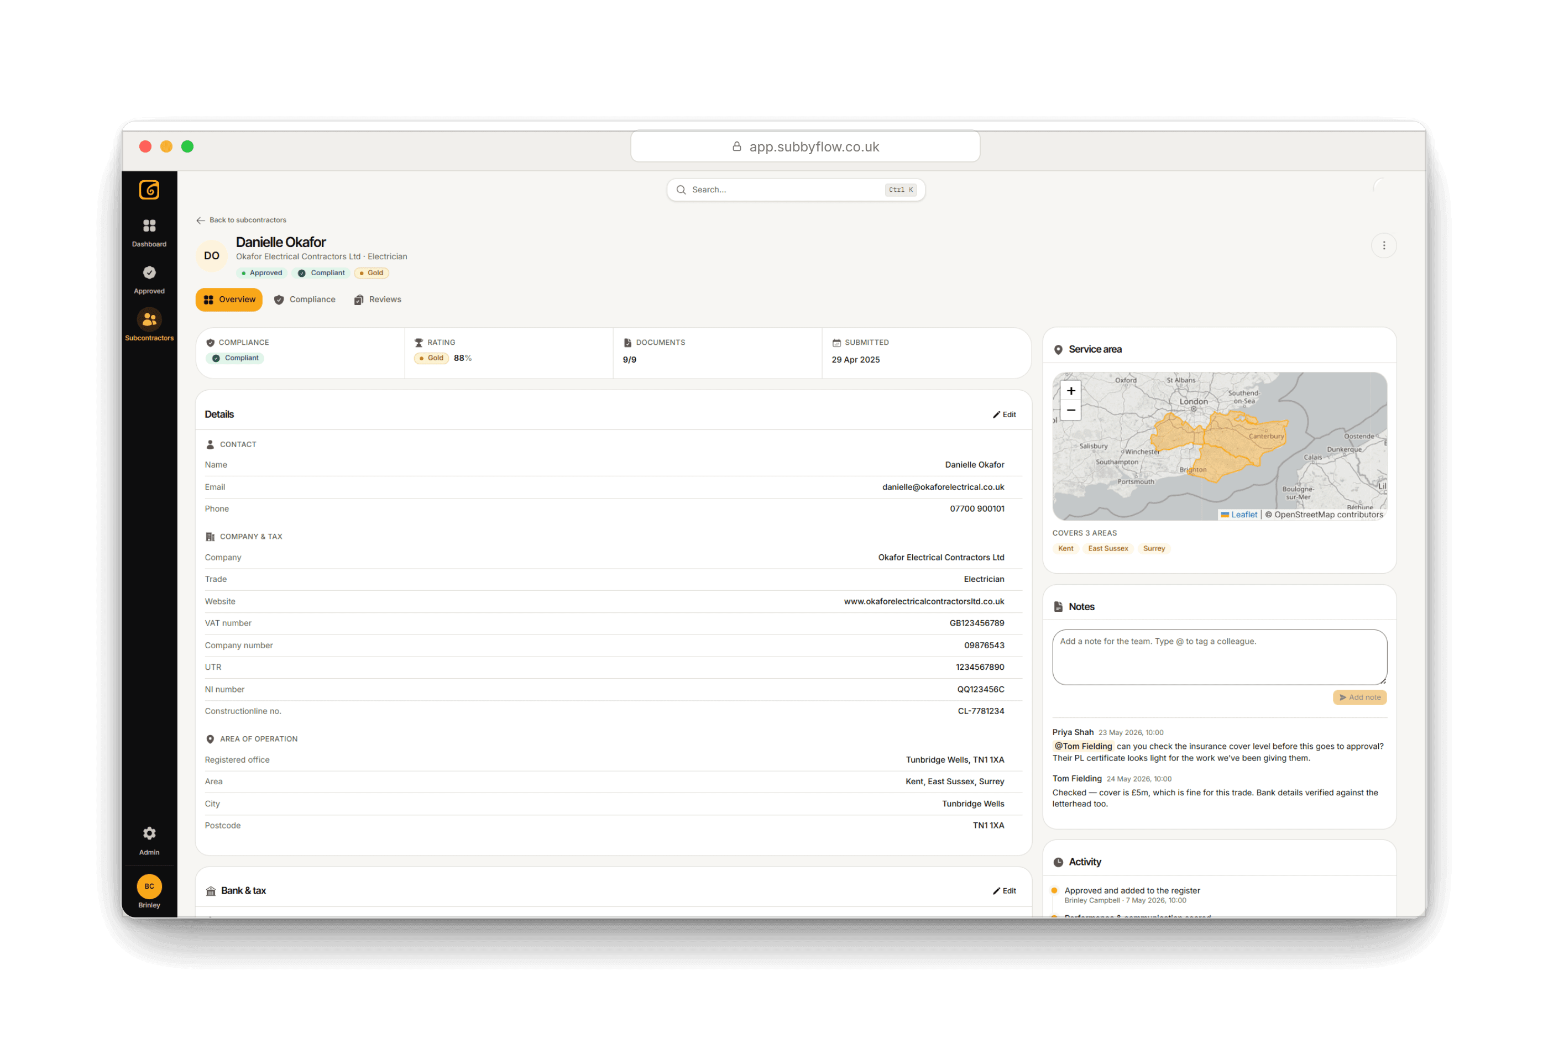
Task: Click the DO profile avatar
Action: [x=211, y=256]
